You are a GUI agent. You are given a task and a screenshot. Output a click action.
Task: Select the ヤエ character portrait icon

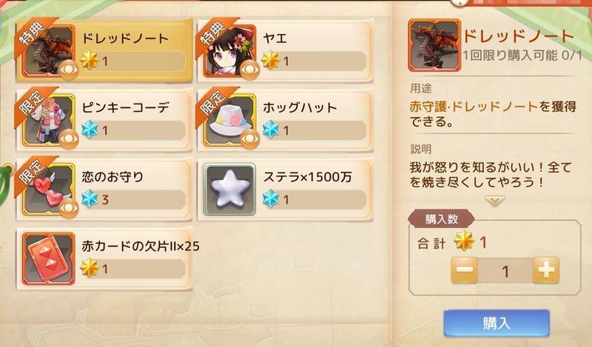click(x=229, y=50)
